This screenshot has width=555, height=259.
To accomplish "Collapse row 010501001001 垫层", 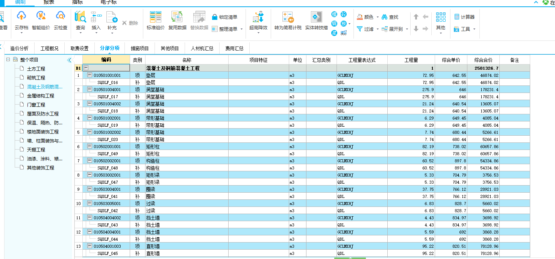I will click(x=90, y=75).
